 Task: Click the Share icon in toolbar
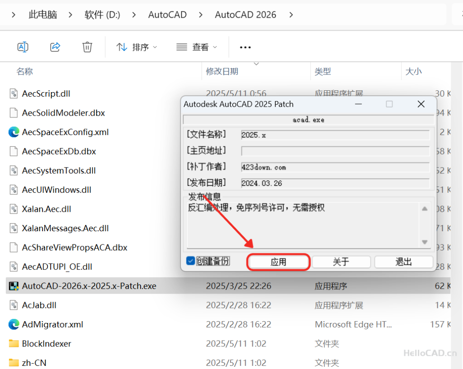(x=55, y=47)
